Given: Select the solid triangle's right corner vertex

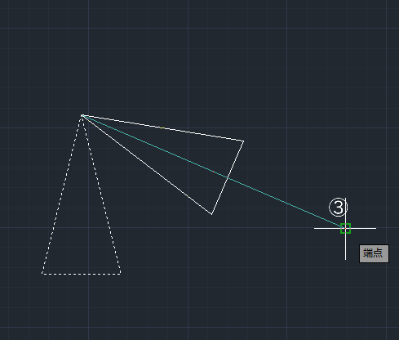Looking at the screenshot, I should (x=243, y=141).
